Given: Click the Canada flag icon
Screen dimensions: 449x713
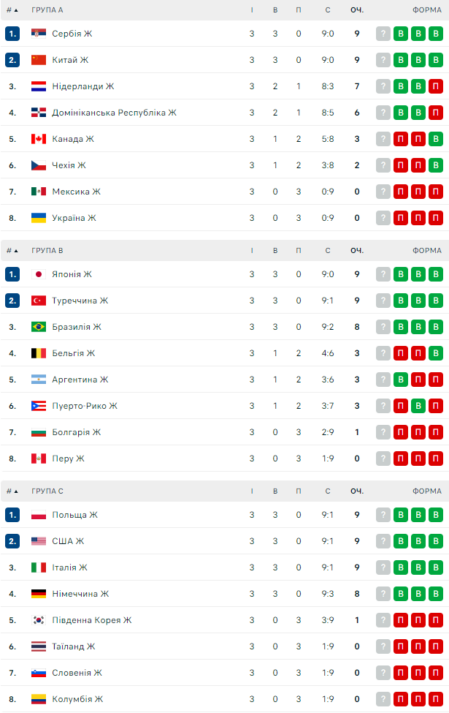Looking at the screenshot, I should [x=39, y=139].
